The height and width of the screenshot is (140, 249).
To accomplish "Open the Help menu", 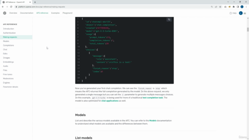I will tap(233, 13).
